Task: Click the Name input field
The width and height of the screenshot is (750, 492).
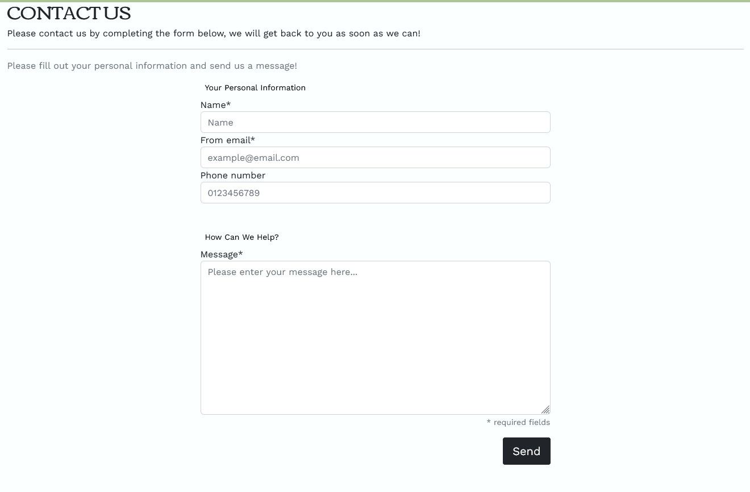Action: point(375,122)
